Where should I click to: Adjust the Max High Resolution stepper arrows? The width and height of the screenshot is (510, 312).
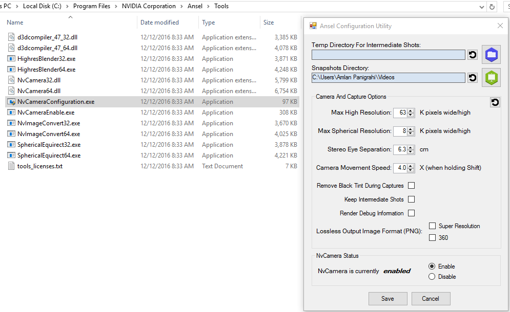[411, 113]
